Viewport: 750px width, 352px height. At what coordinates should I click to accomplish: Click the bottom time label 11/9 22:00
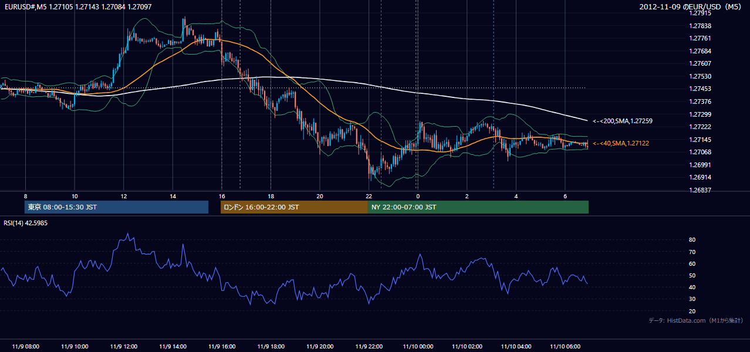[x=369, y=347]
